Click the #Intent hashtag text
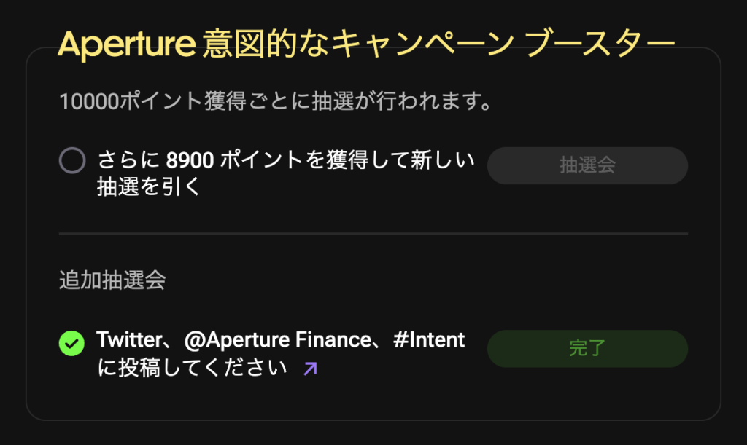Screen dimensions: 747x445 pos(429,340)
